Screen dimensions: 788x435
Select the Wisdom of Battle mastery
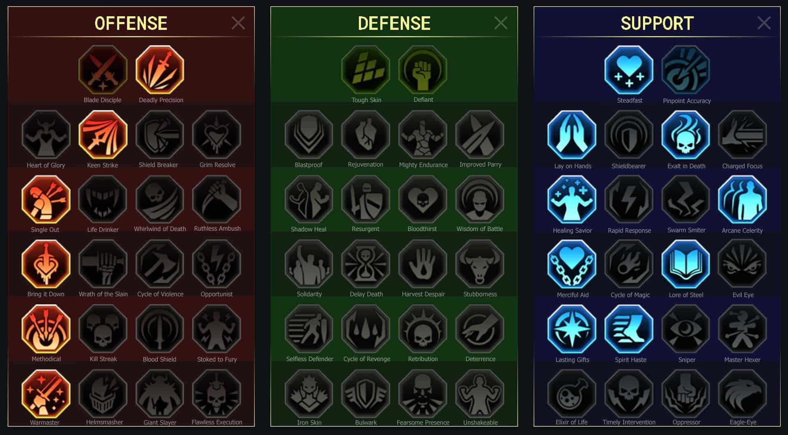480,199
